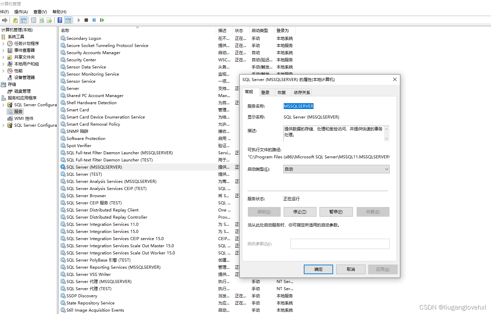Select the 任务计划程序 clock icon in tree

pyautogui.click(x=10, y=44)
